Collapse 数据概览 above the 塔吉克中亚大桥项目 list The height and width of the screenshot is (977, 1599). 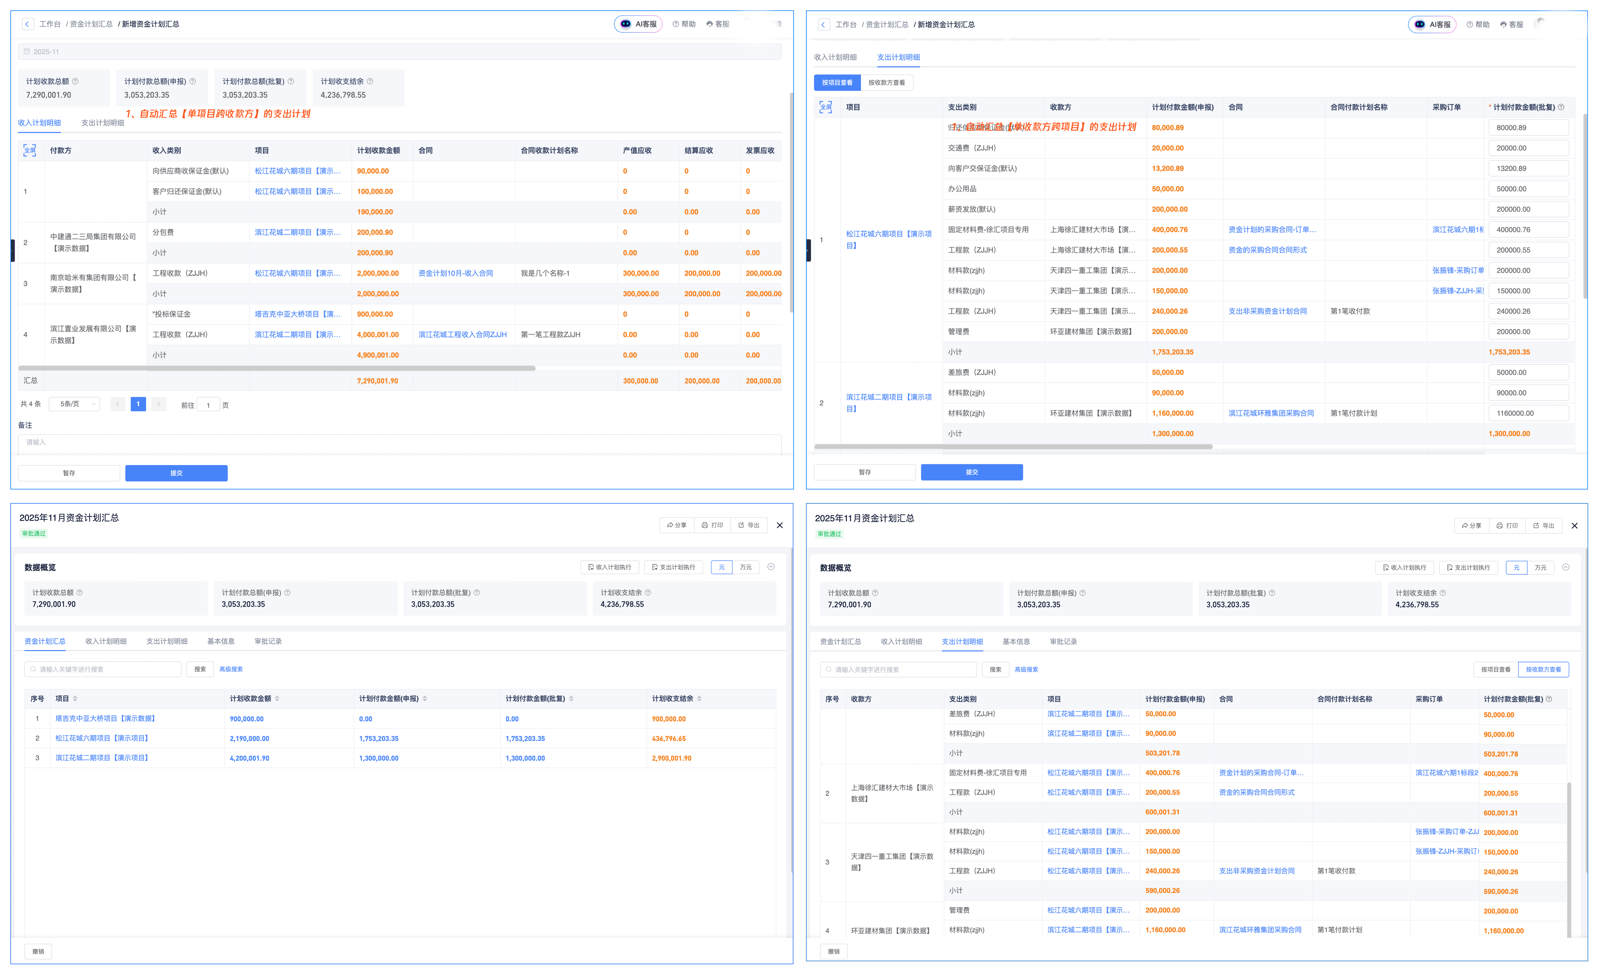[771, 567]
